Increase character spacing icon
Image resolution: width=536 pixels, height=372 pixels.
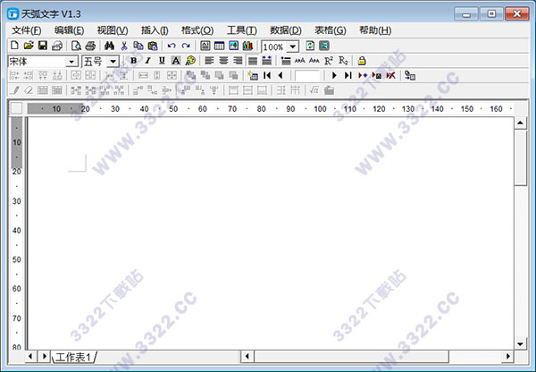300,61
